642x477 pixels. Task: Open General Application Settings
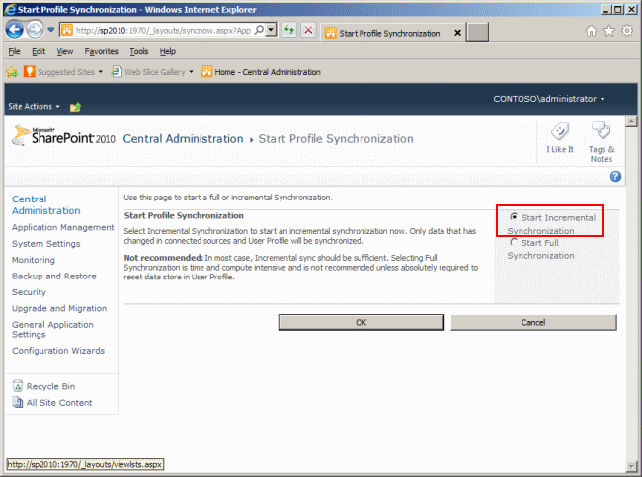[x=52, y=330]
